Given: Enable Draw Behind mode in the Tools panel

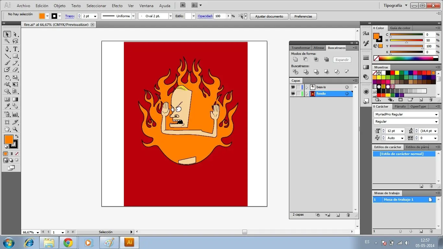Looking at the screenshot, I should [x=11, y=160].
